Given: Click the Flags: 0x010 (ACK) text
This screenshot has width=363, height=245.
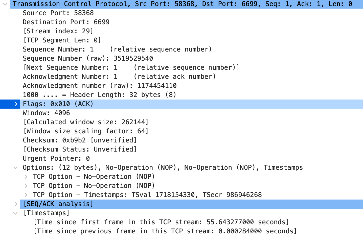Looking at the screenshot, I should pyautogui.click(x=58, y=104).
